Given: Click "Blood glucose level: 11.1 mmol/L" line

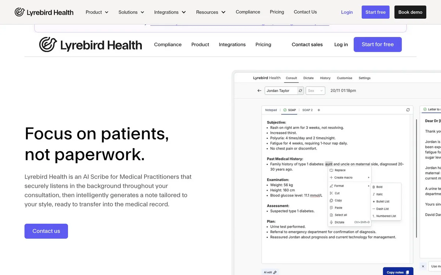Looking at the screenshot, I should click(x=296, y=195).
